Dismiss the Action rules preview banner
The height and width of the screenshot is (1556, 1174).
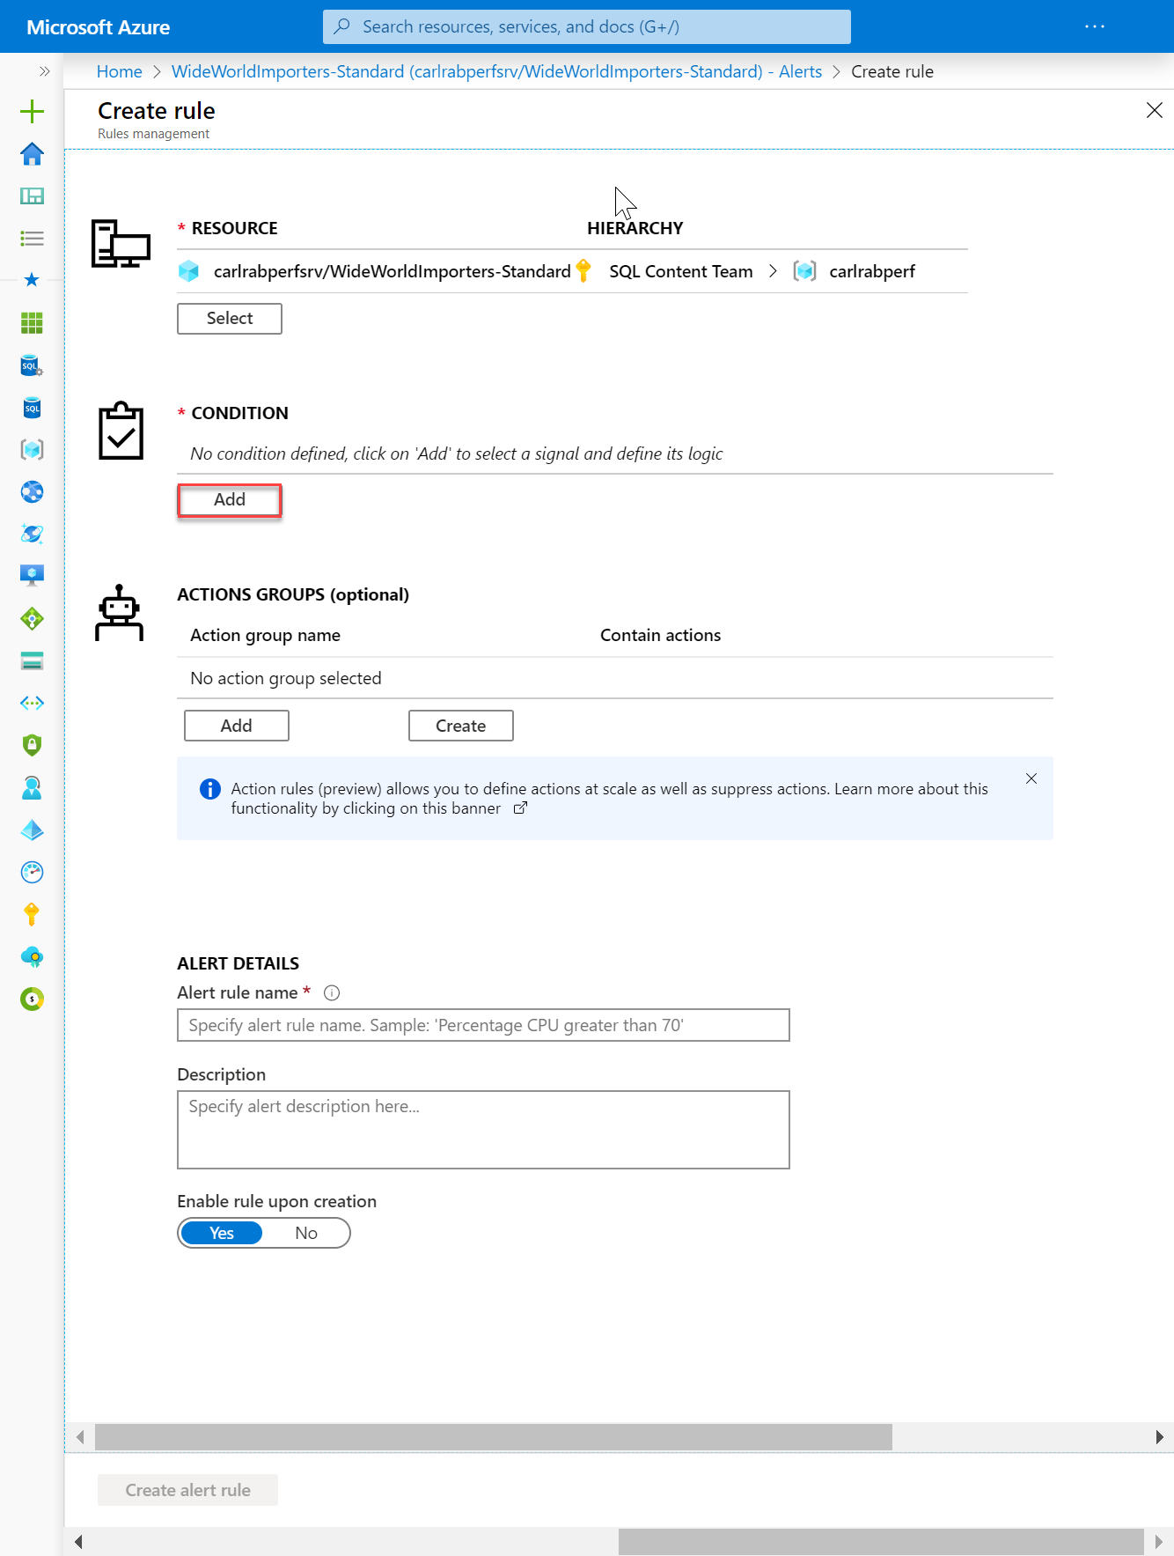coord(1031,778)
